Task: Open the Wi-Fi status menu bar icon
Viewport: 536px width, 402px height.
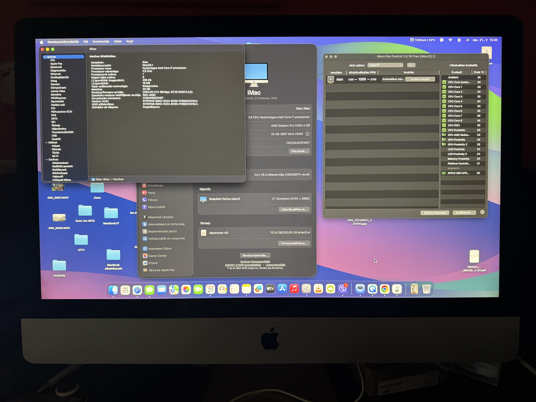Action: pyautogui.click(x=450, y=40)
